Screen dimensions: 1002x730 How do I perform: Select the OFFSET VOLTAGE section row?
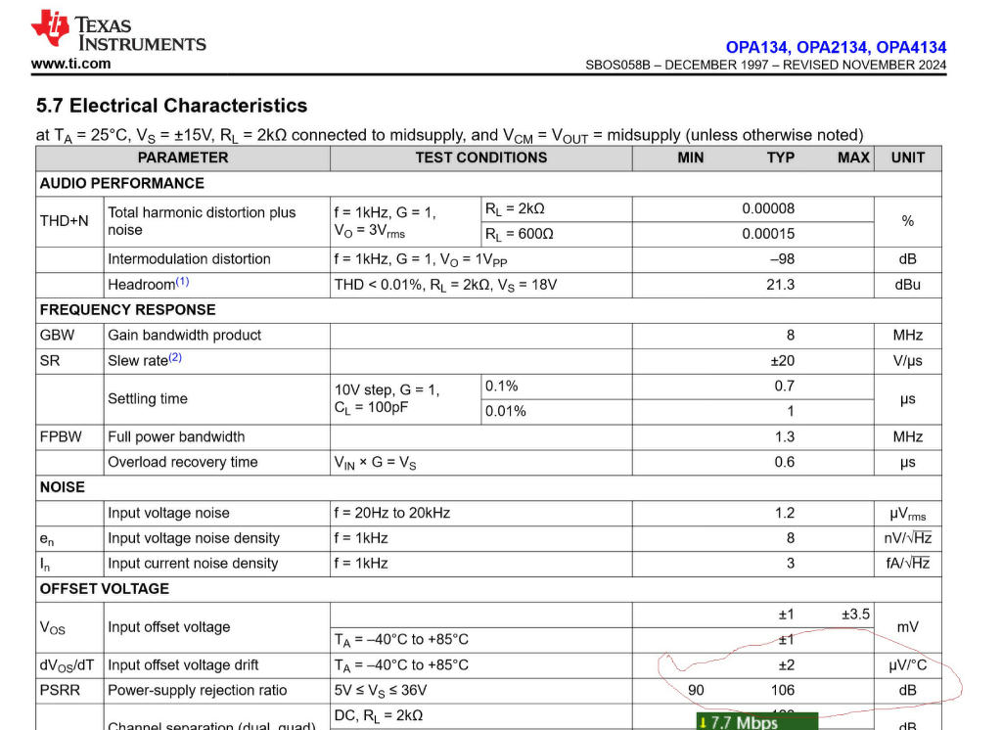click(489, 589)
